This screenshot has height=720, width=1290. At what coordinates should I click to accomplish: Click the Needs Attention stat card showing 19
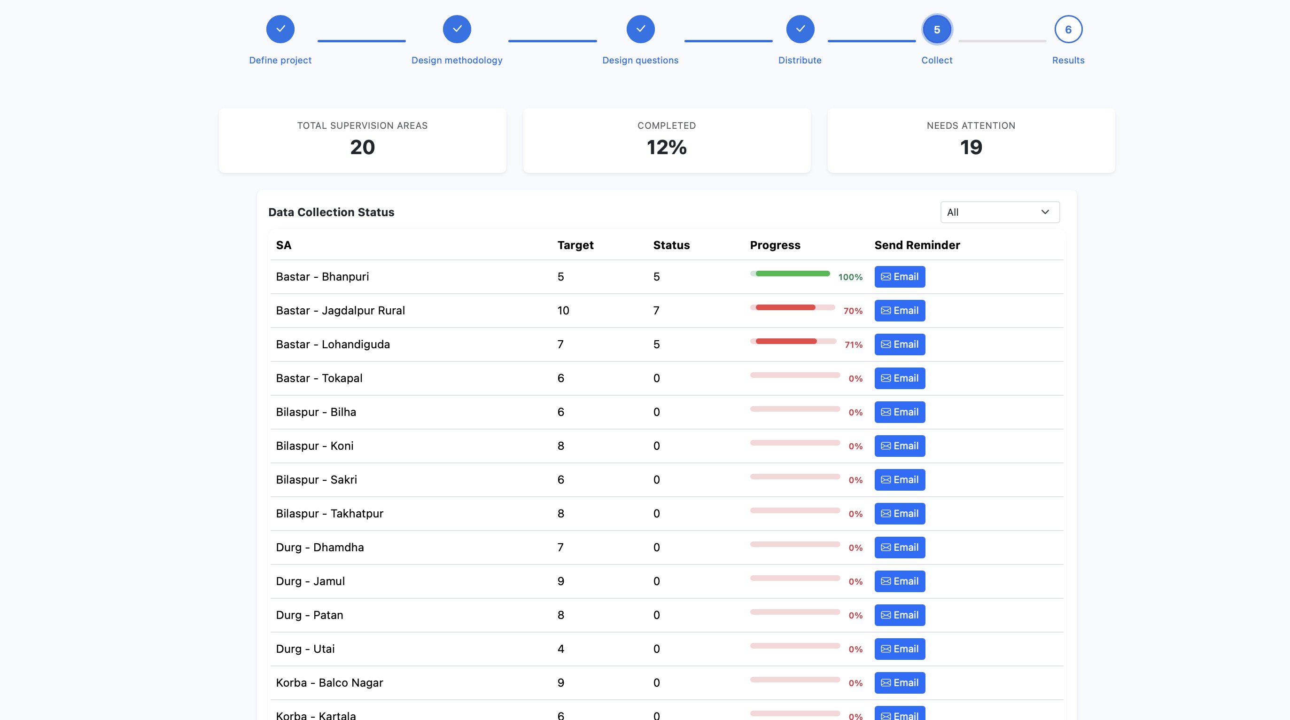tap(971, 141)
